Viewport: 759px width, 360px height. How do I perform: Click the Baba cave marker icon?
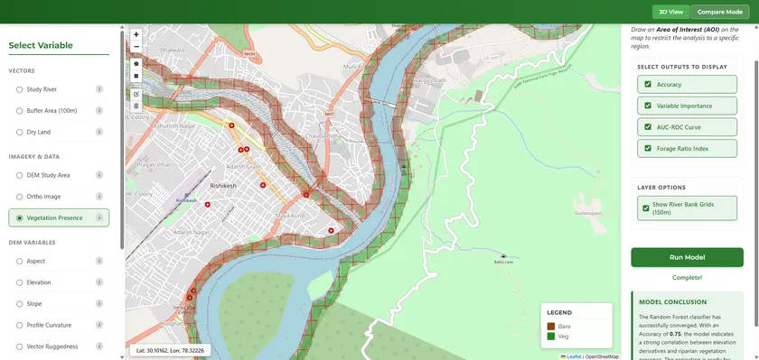tap(503, 256)
